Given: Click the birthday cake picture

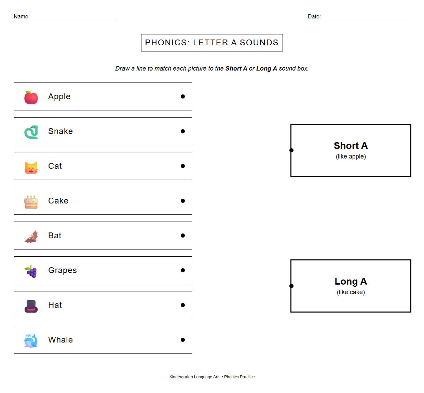Looking at the screenshot, I should 31,201.
